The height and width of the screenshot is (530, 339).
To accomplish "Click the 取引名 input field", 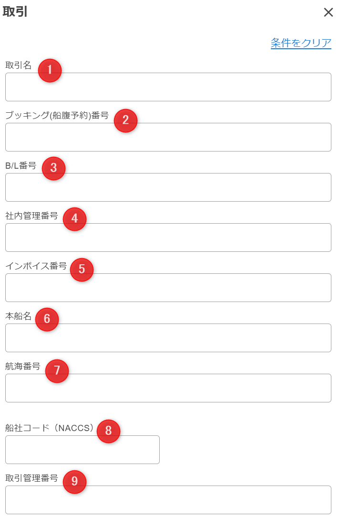I will 168,87.
